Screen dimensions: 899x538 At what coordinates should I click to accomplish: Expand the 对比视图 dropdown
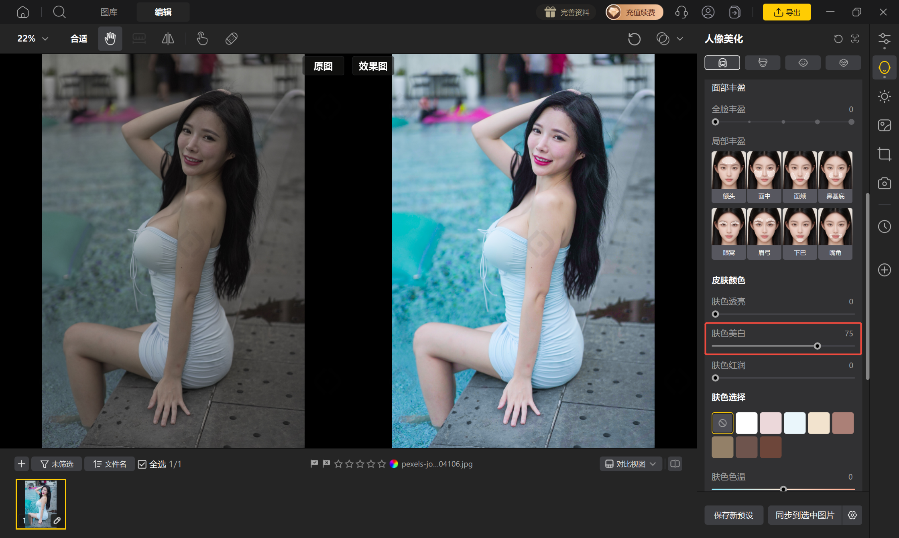(631, 464)
